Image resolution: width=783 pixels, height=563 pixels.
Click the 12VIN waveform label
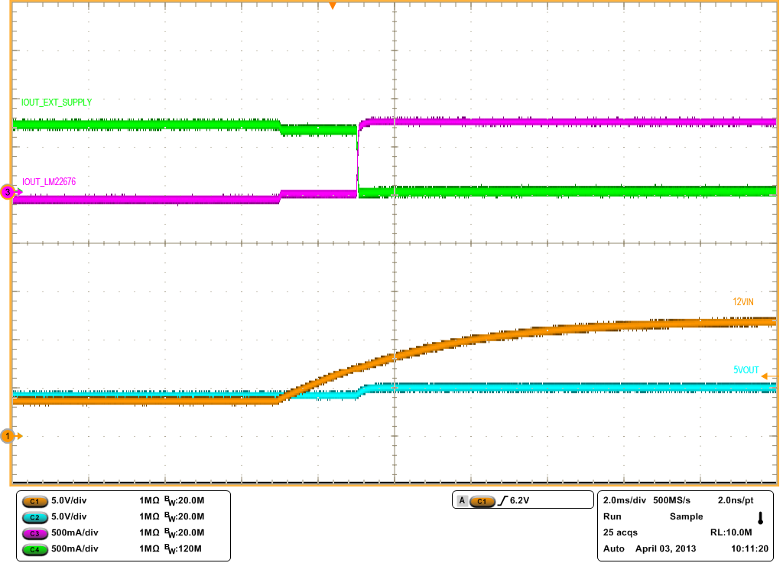[x=743, y=301]
